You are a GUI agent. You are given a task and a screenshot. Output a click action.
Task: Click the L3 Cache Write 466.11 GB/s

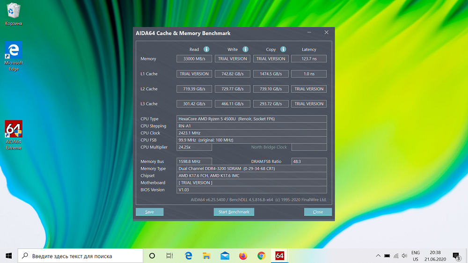pos(233,104)
